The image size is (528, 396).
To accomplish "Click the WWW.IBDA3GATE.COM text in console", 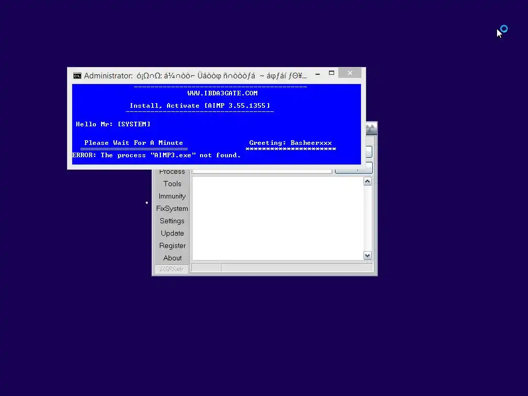I will 223,93.
